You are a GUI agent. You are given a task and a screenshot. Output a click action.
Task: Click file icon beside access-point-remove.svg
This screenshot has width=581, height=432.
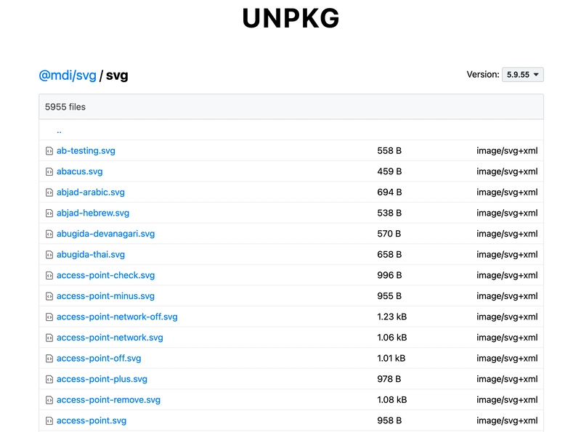[49, 400]
